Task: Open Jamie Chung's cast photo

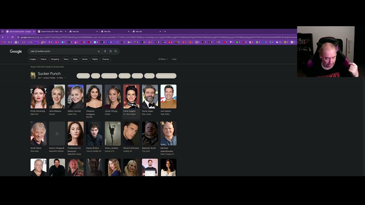Action: point(113,97)
